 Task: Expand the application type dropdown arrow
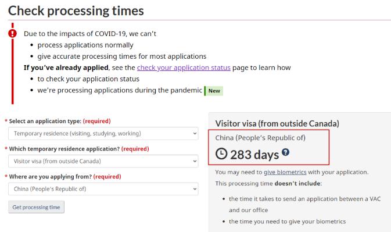pyautogui.click(x=195, y=134)
